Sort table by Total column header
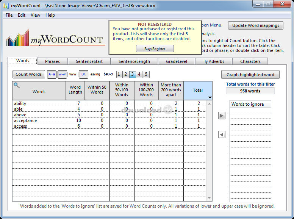 [x=198, y=91]
